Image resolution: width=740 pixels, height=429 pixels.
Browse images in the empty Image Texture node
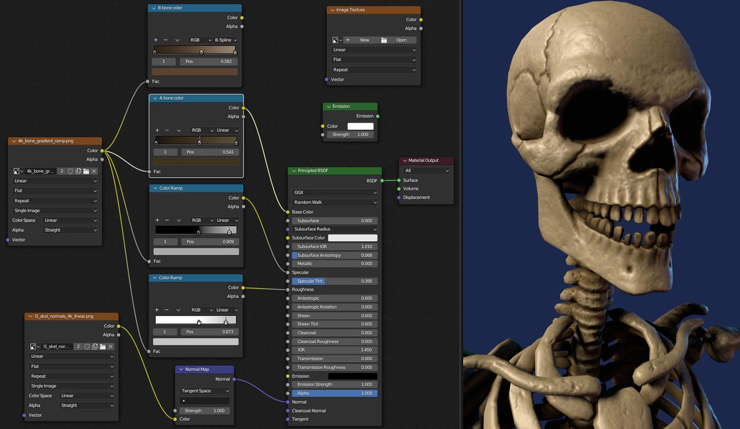[x=337, y=40]
